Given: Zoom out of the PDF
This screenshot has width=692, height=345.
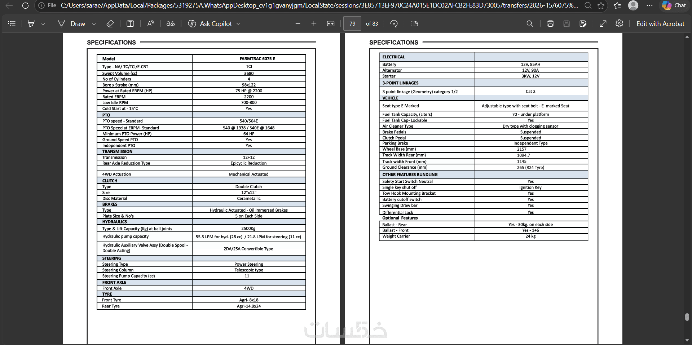Looking at the screenshot, I should [298, 23].
